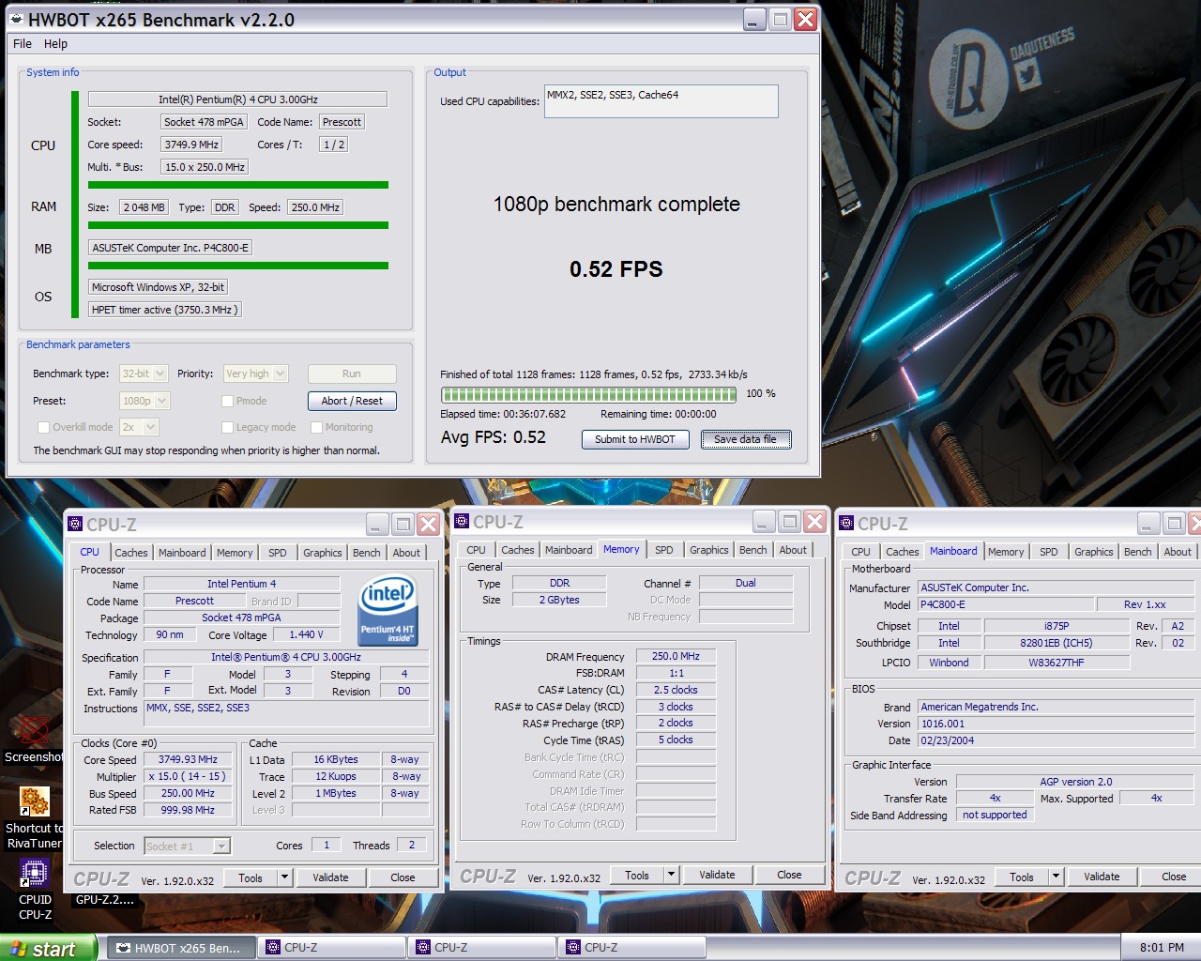The height and width of the screenshot is (961, 1201).
Task: Open the File menu in HWBOT x265
Action: coord(23,43)
